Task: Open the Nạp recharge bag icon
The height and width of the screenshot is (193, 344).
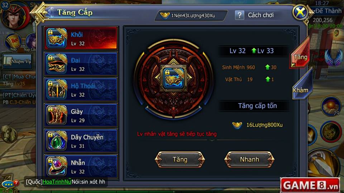Action: click(13, 42)
